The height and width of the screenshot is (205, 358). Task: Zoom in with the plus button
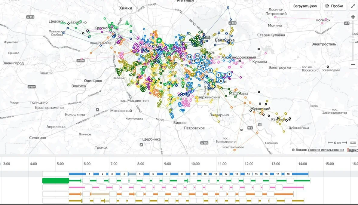353,17
